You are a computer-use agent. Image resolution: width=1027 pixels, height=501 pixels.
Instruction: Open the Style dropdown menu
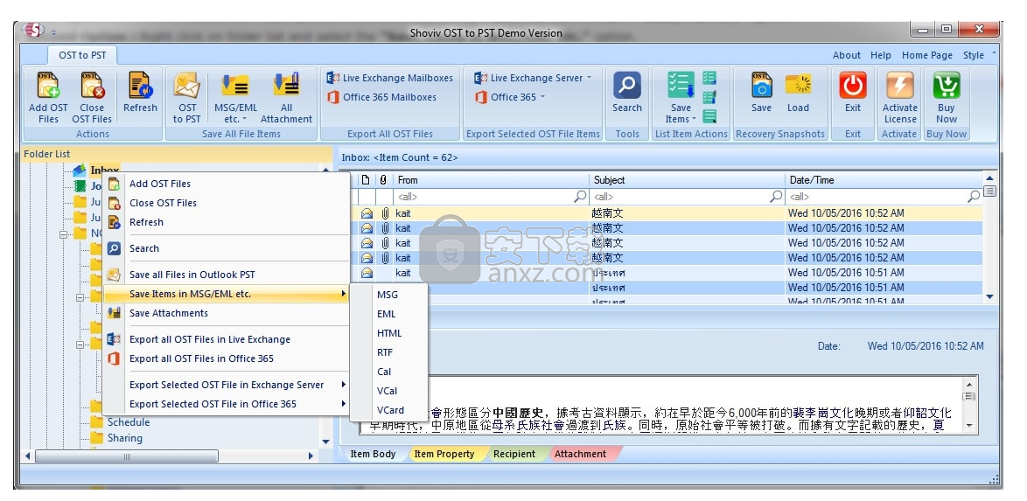[x=979, y=55]
